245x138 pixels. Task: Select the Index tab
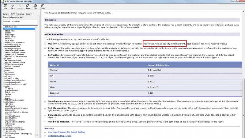tap(13, 14)
